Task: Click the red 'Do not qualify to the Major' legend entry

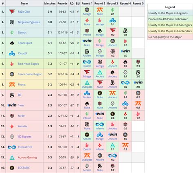Action: click(170, 37)
